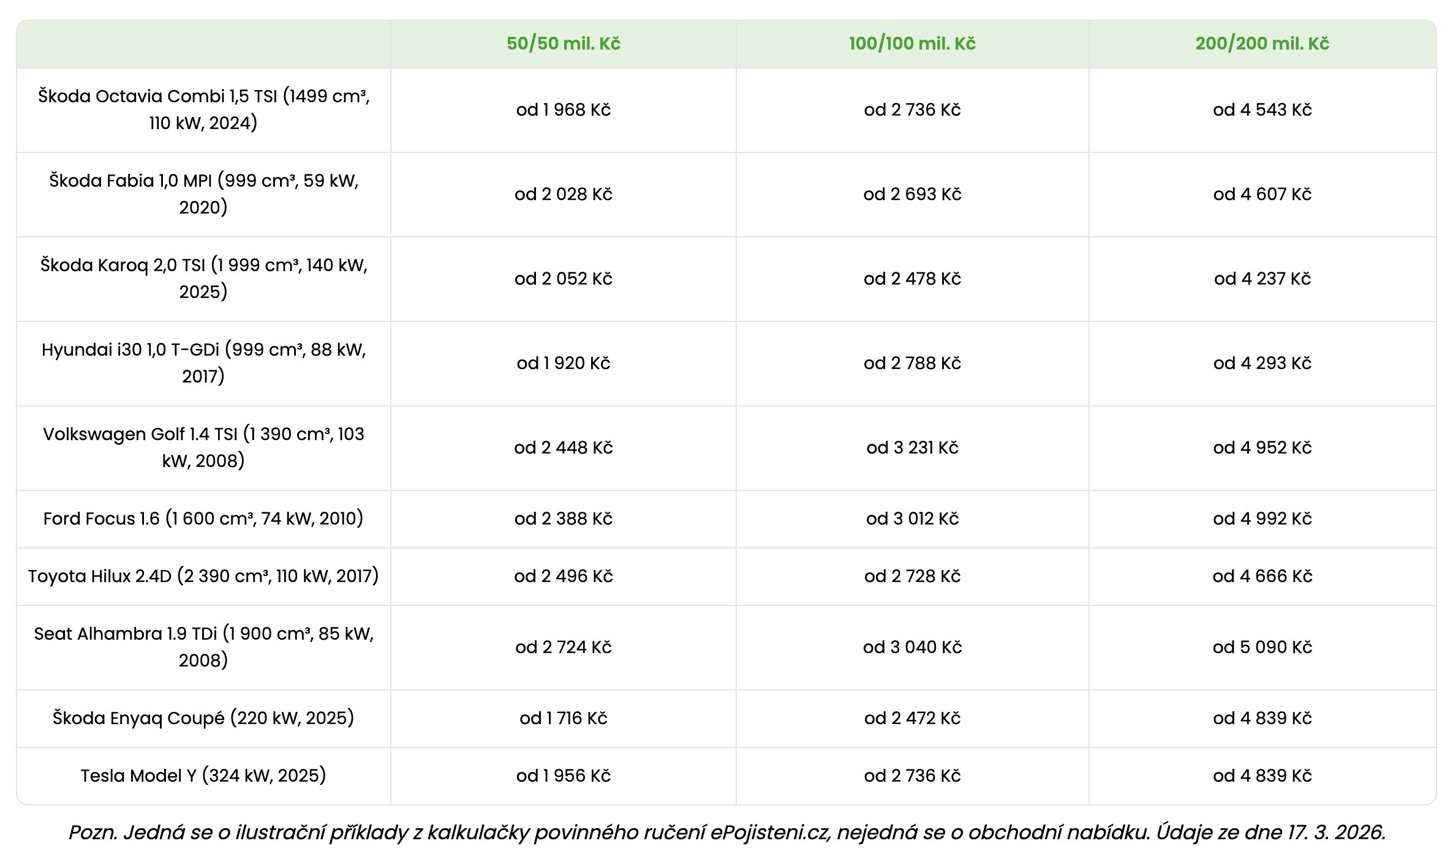Select the Hyundai i30 1,0 T-GDi row label

pyautogui.click(x=203, y=363)
